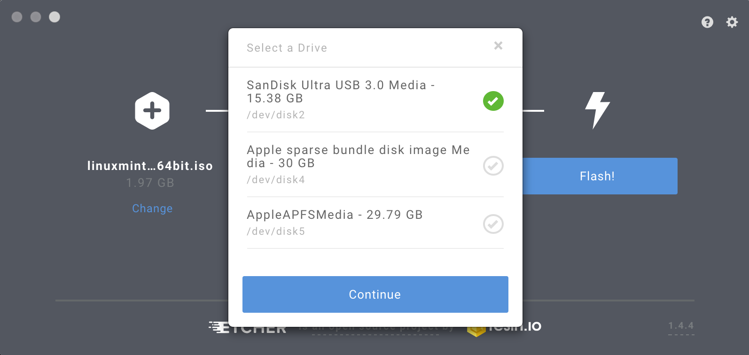The width and height of the screenshot is (749, 355).
Task: Open the help question mark icon
Action: tap(707, 22)
